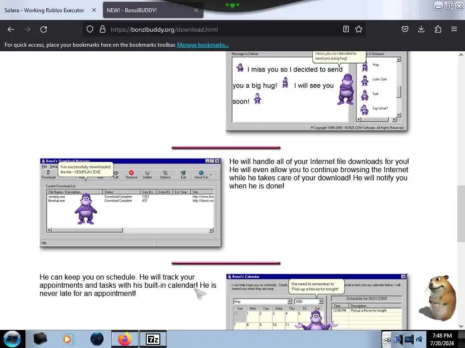Open 7-Zip from the taskbar

point(153,339)
